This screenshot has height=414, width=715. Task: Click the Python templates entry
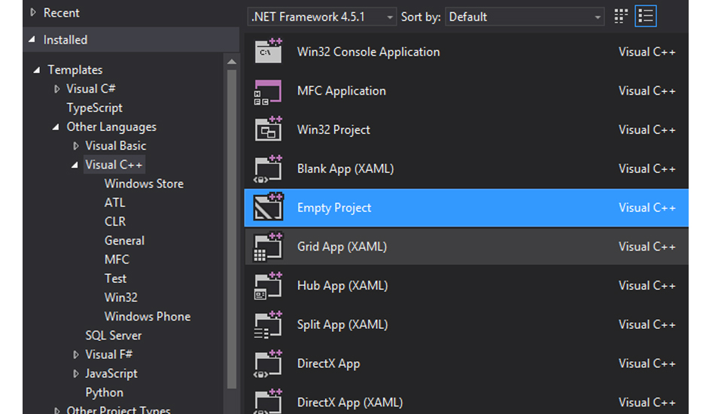pos(105,393)
